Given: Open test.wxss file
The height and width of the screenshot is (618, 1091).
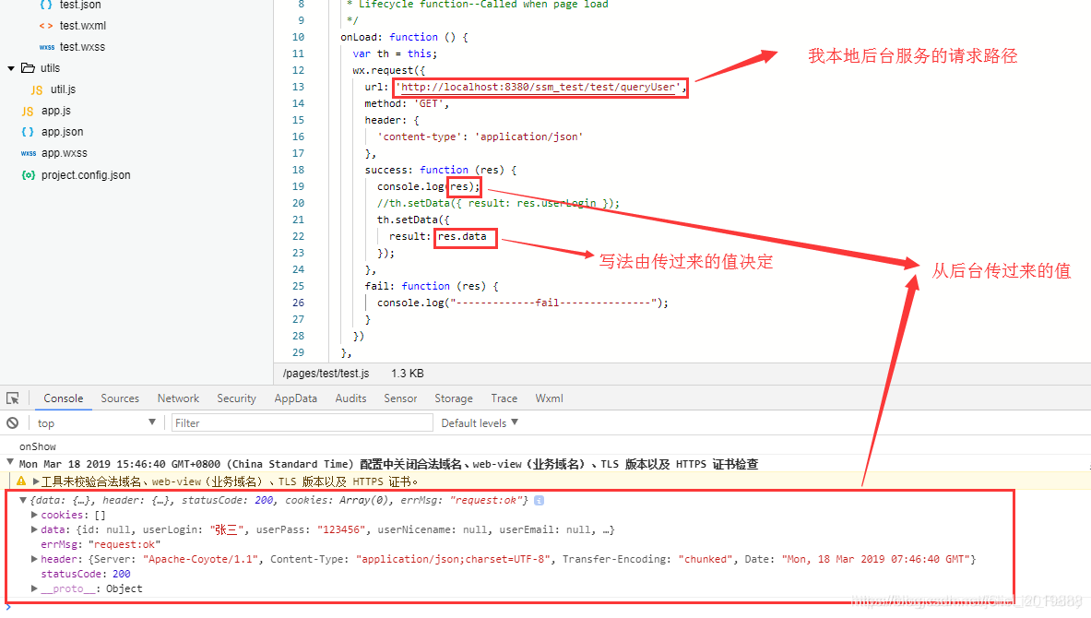Looking at the screenshot, I should tap(82, 47).
